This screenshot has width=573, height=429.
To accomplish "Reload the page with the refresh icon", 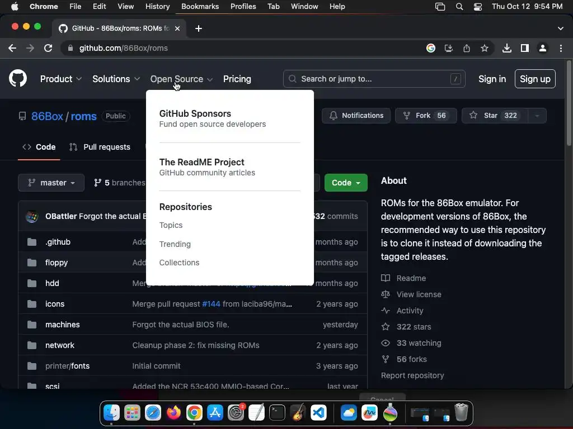I will point(48,48).
